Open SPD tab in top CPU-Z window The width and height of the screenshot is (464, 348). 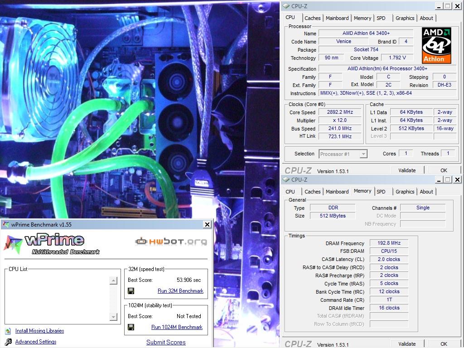381,18
